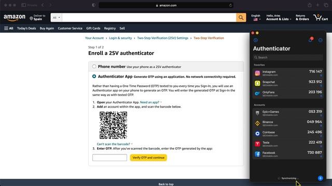
Task: Add new account with blue plus button
Action: [321, 178]
